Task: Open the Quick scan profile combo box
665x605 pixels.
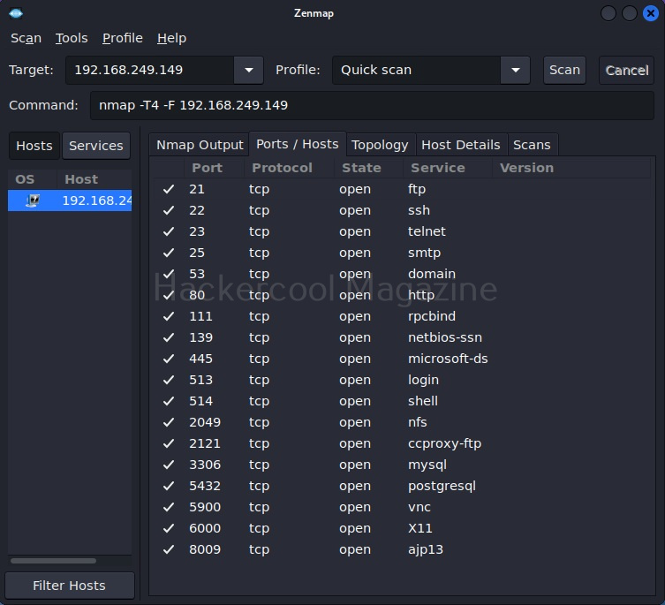Action: tap(431, 70)
